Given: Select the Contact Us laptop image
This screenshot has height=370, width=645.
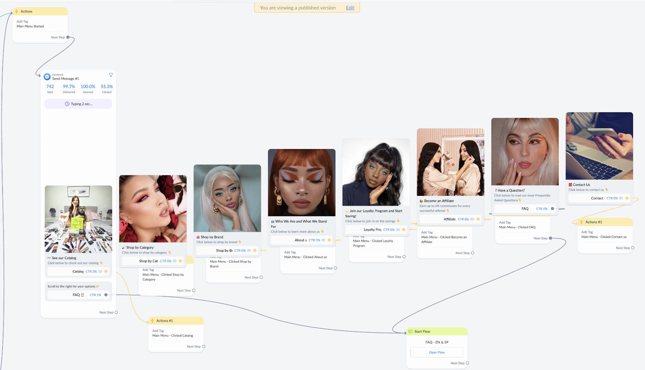Looking at the screenshot, I should tap(599, 146).
